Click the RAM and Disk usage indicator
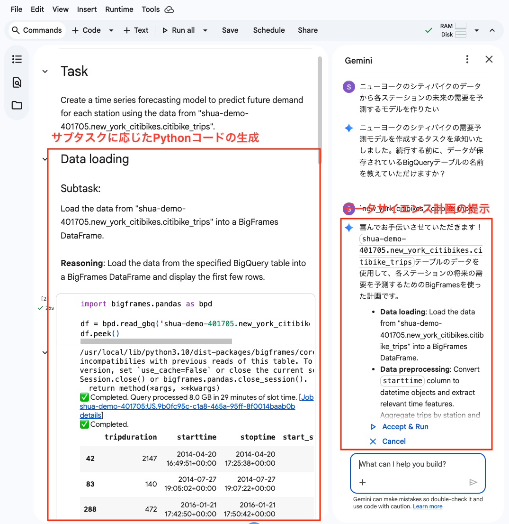This screenshot has width=509, height=524. (x=453, y=30)
